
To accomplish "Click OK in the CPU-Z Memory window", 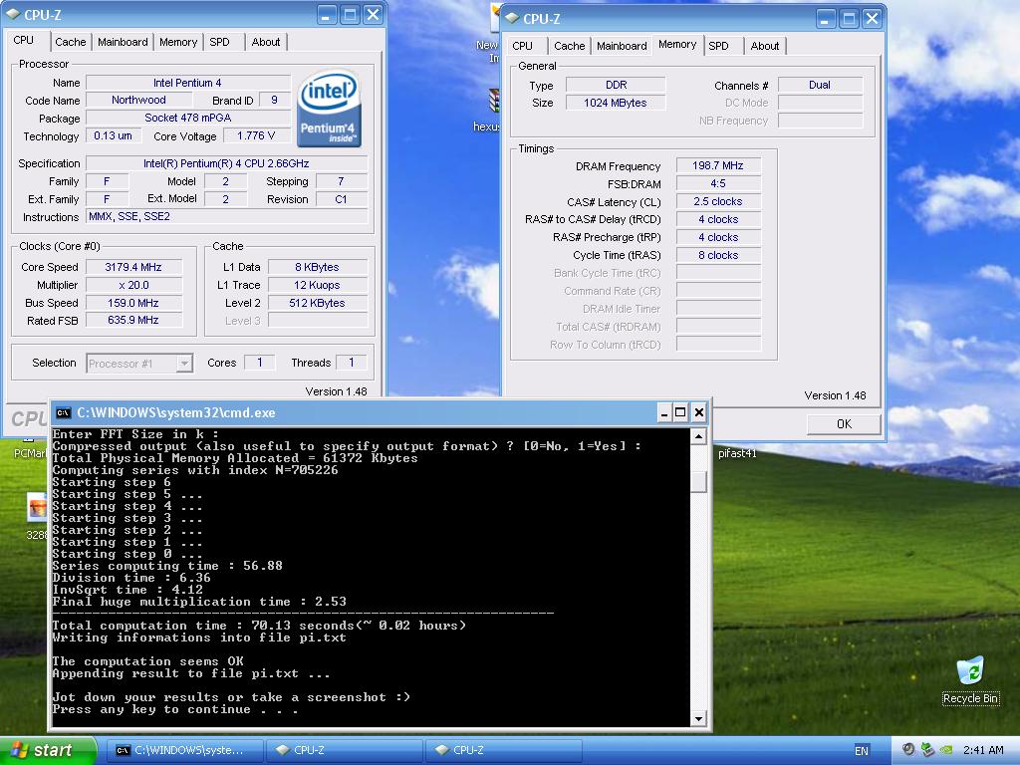I will [x=844, y=424].
